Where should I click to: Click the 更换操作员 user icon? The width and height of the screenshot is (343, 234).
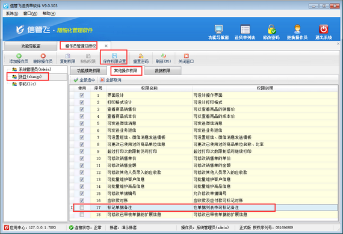click(x=297, y=29)
